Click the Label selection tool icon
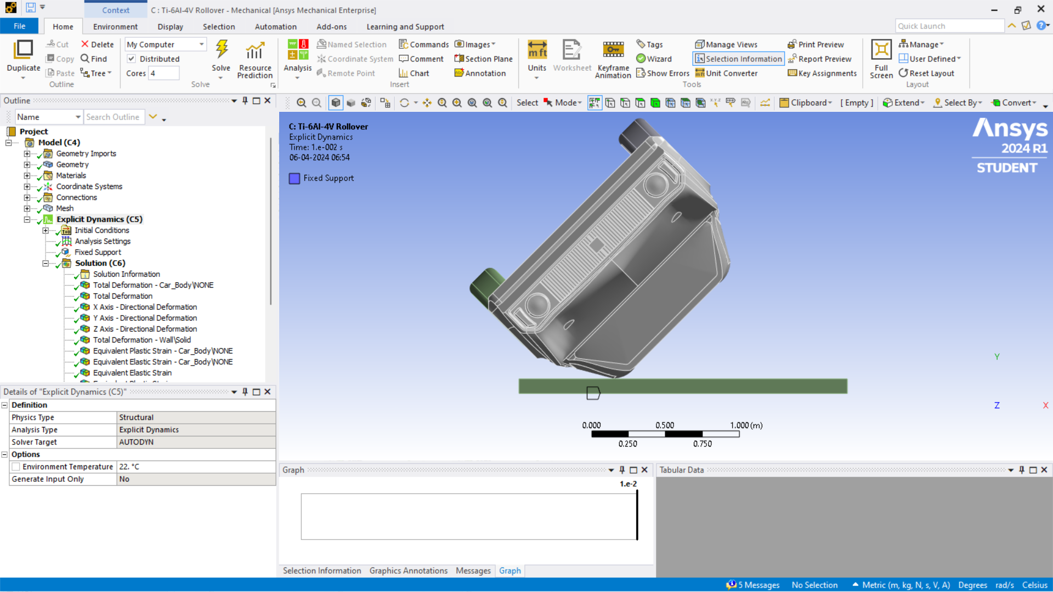Image resolution: width=1053 pixels, height=592 pixels. (730, 103)
